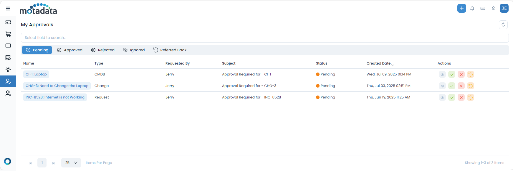Reject the CHG-3 approval with red X
This screenshot has width=513, height=171.
tap(461, 86)
